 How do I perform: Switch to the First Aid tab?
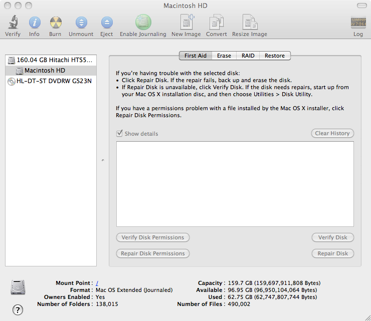(x=196, y=56)
